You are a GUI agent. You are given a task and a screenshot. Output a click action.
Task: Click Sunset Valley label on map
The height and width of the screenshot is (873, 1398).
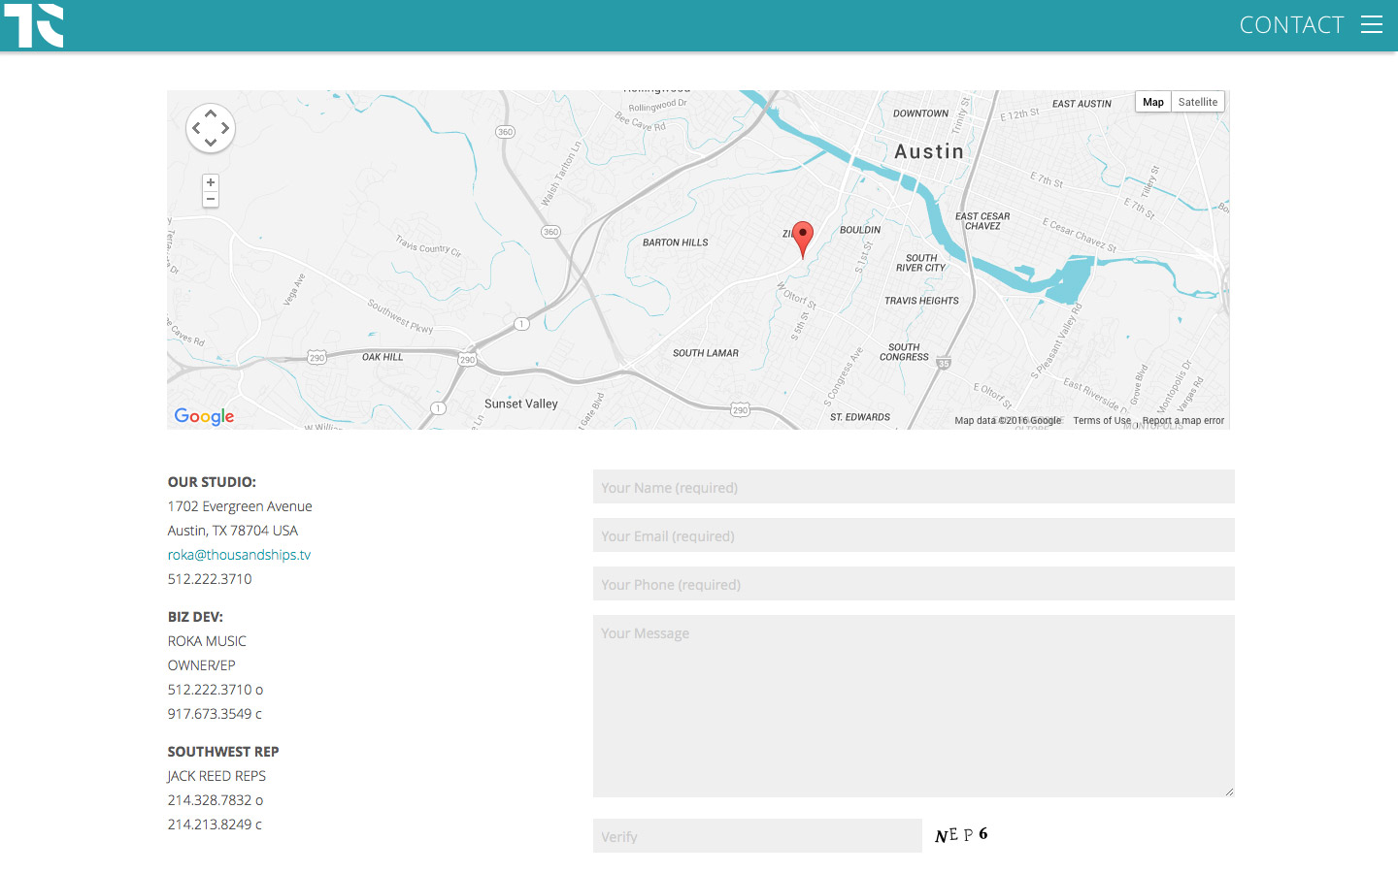(x=521, y=404)
